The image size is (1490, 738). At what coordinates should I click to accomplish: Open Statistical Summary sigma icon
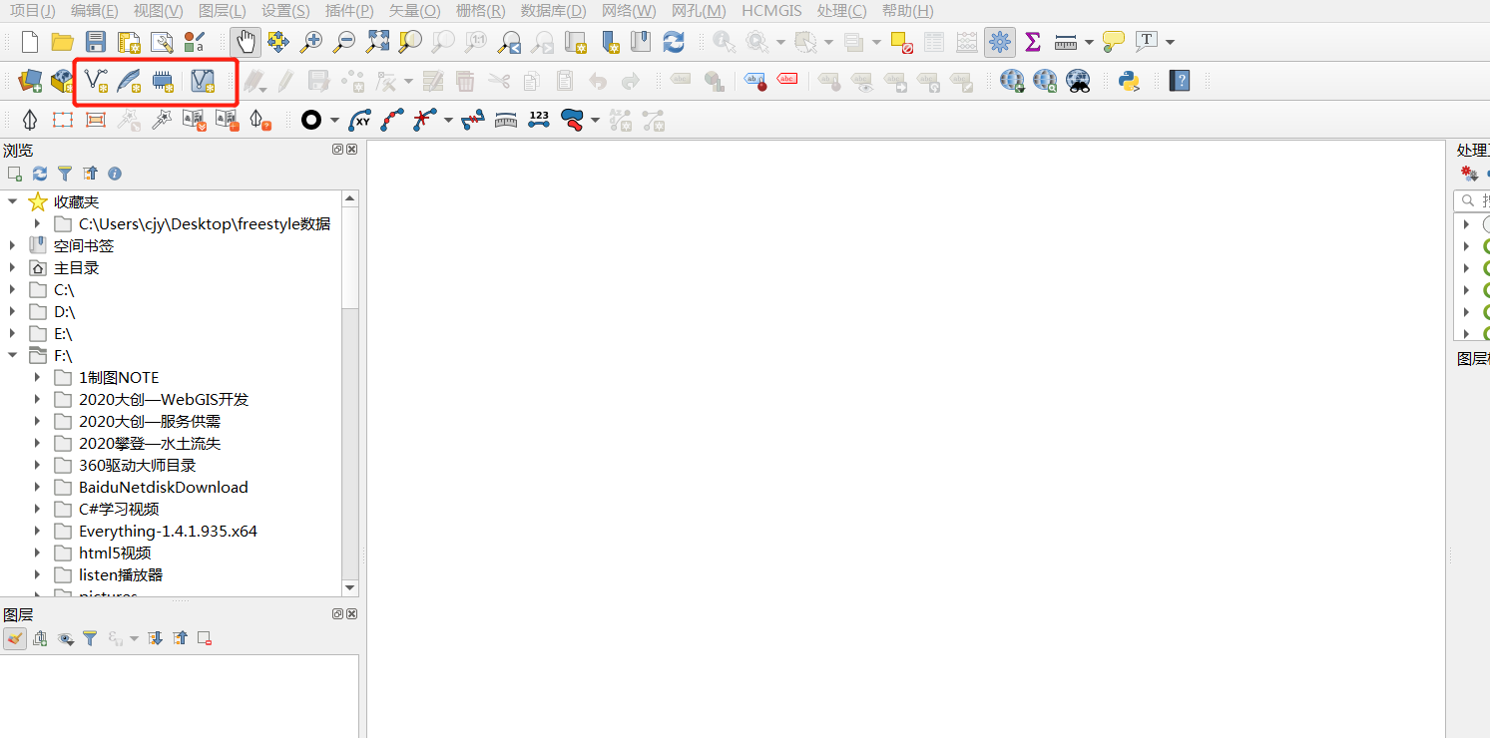(x=1033, y=42)
